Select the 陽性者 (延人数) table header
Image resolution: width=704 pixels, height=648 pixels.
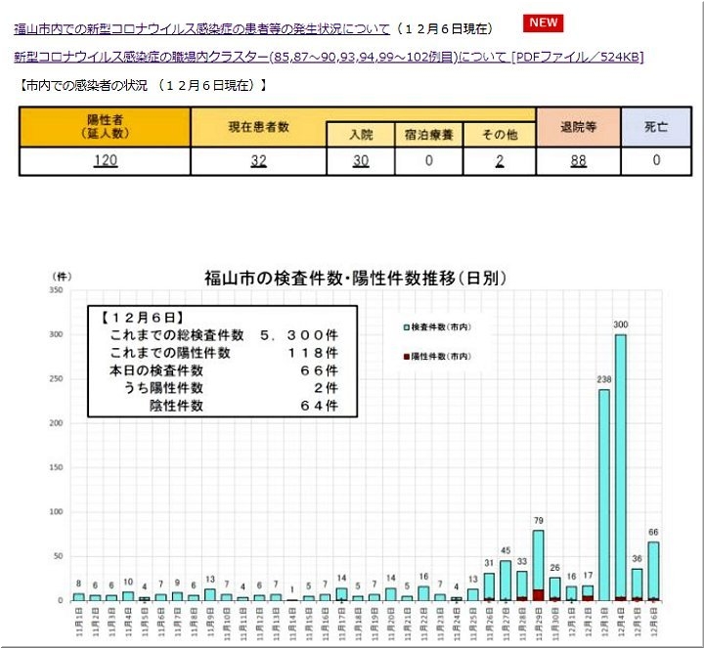pos(105,127)
